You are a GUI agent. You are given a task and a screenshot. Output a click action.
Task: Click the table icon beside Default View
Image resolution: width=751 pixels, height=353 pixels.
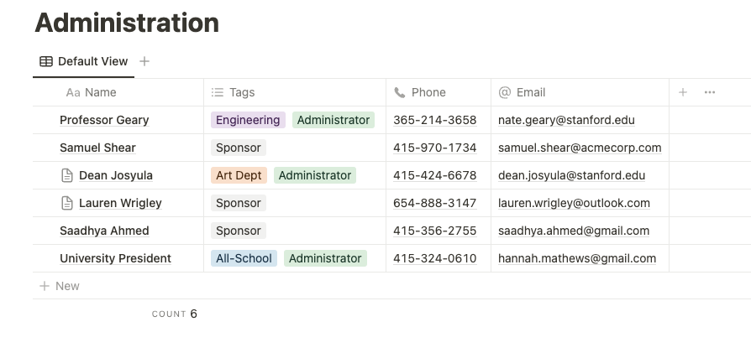[46, 61]
